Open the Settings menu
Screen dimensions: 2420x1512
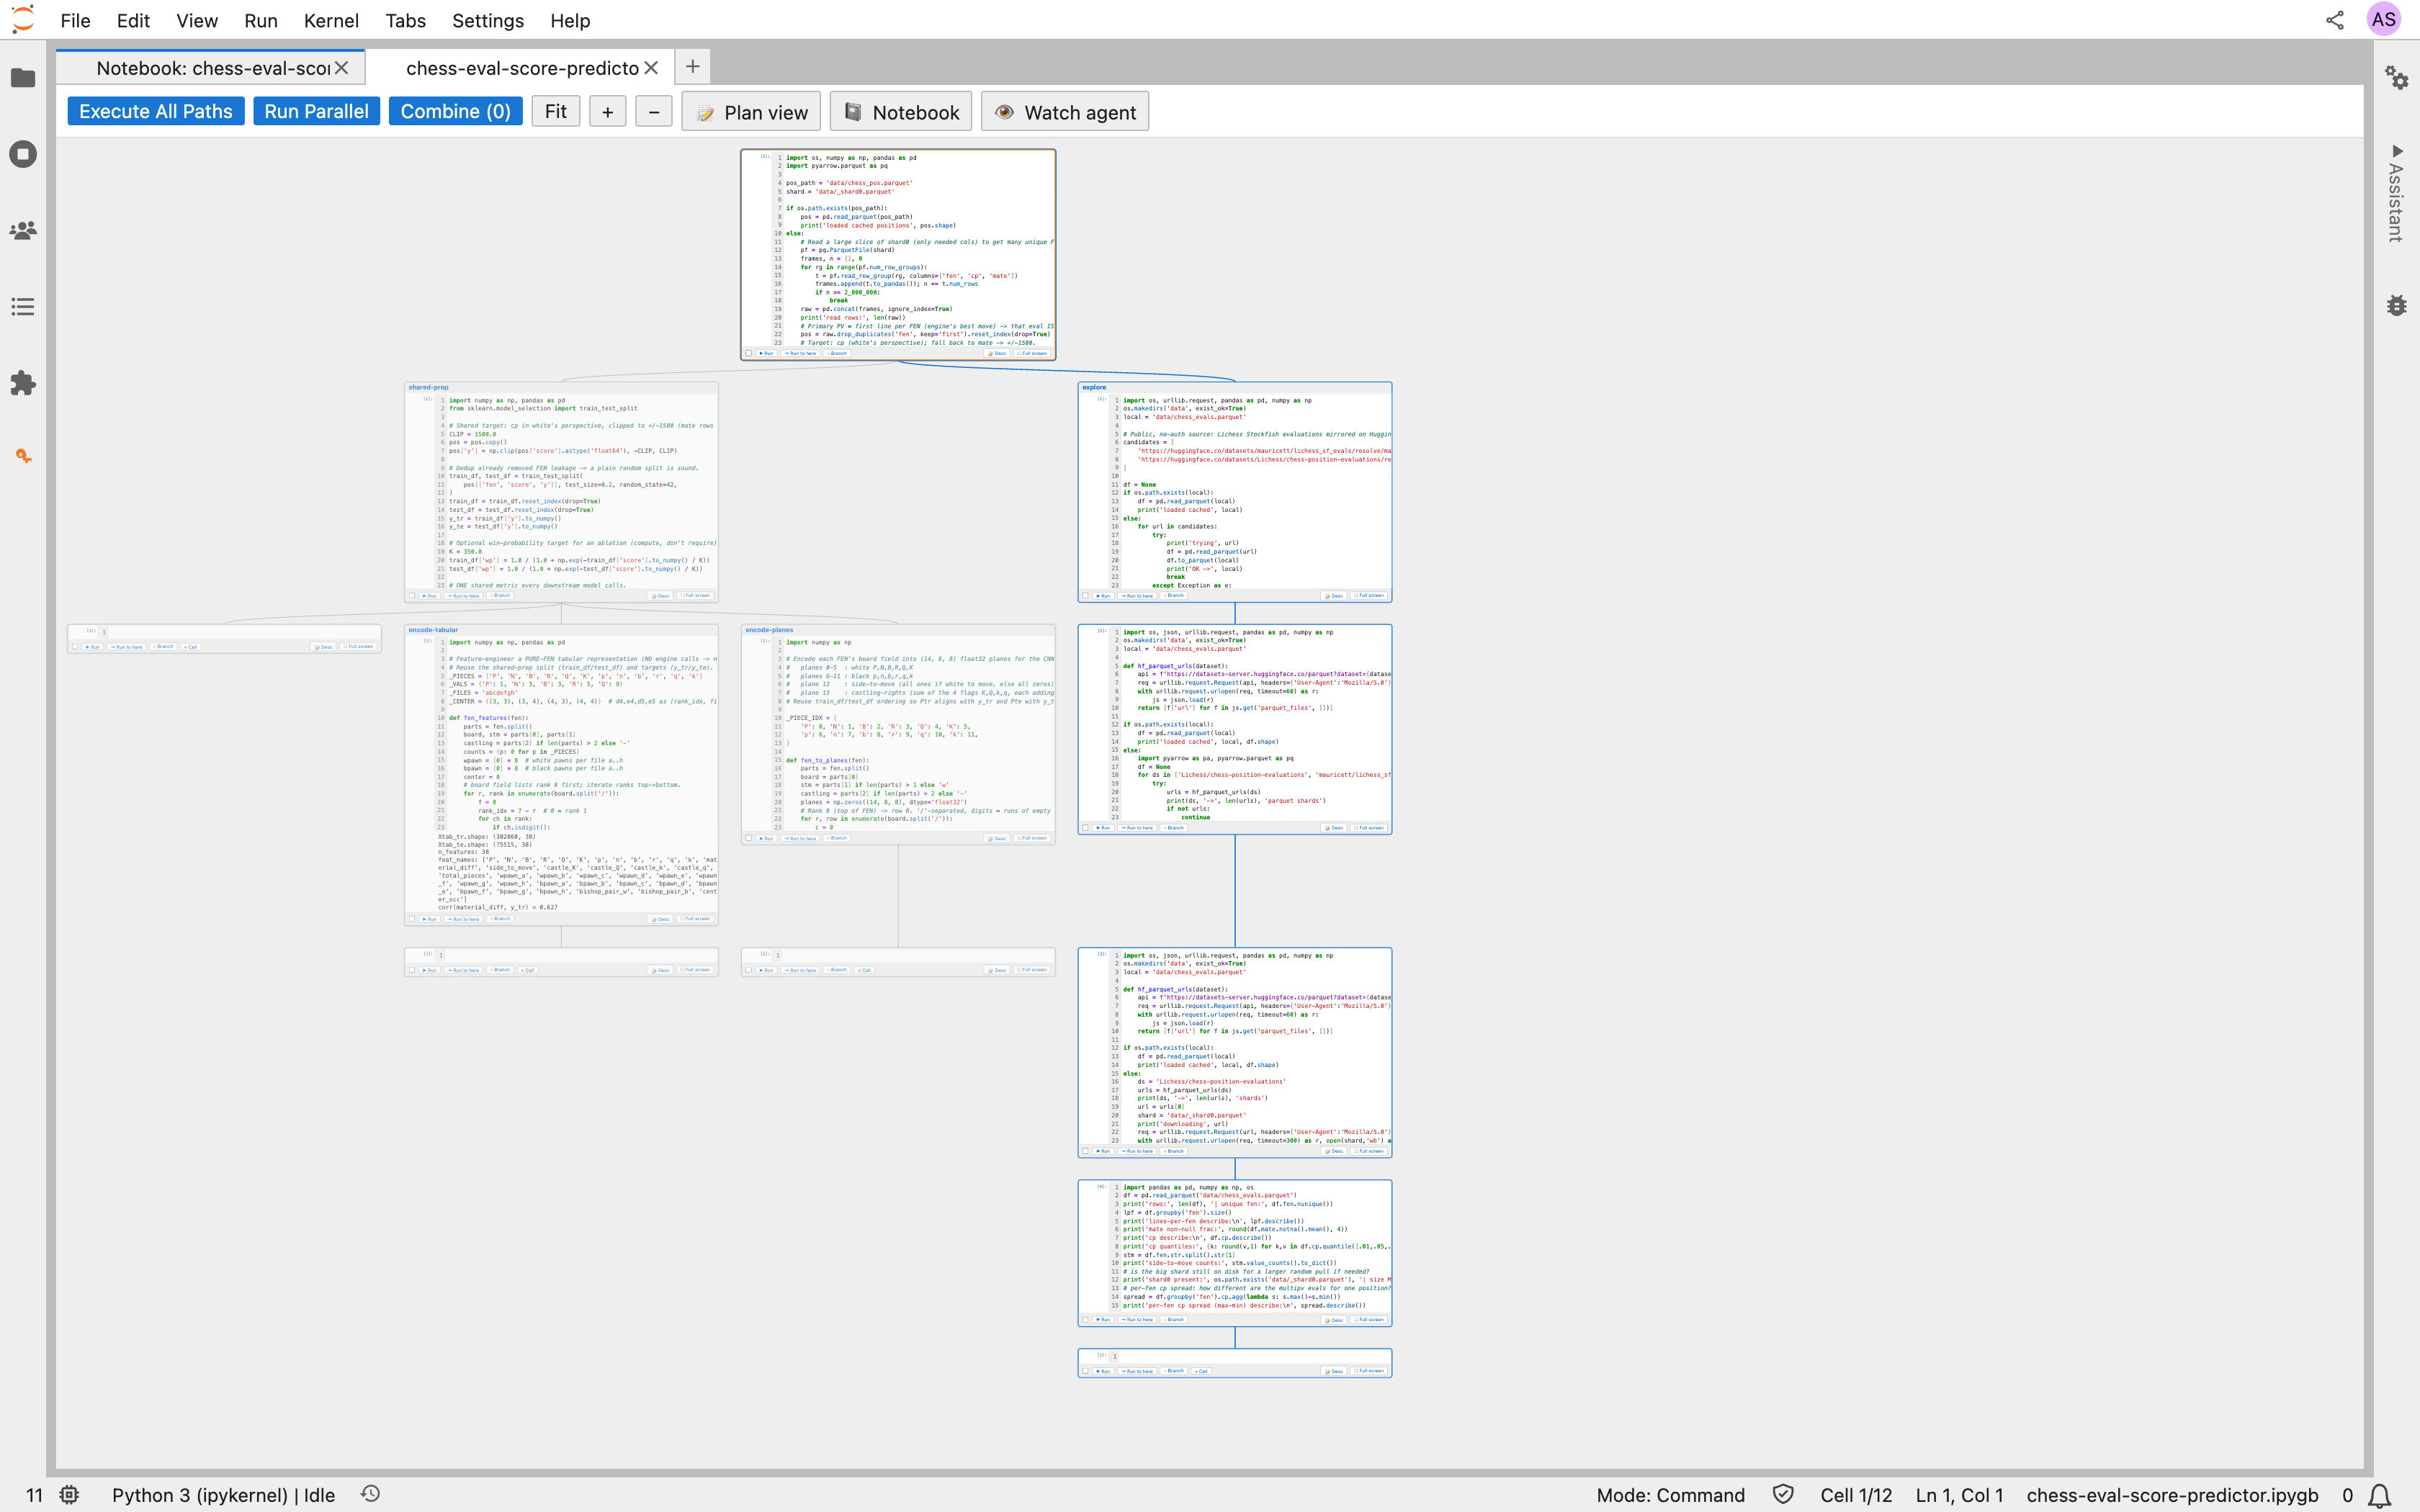tap(488, 20)
